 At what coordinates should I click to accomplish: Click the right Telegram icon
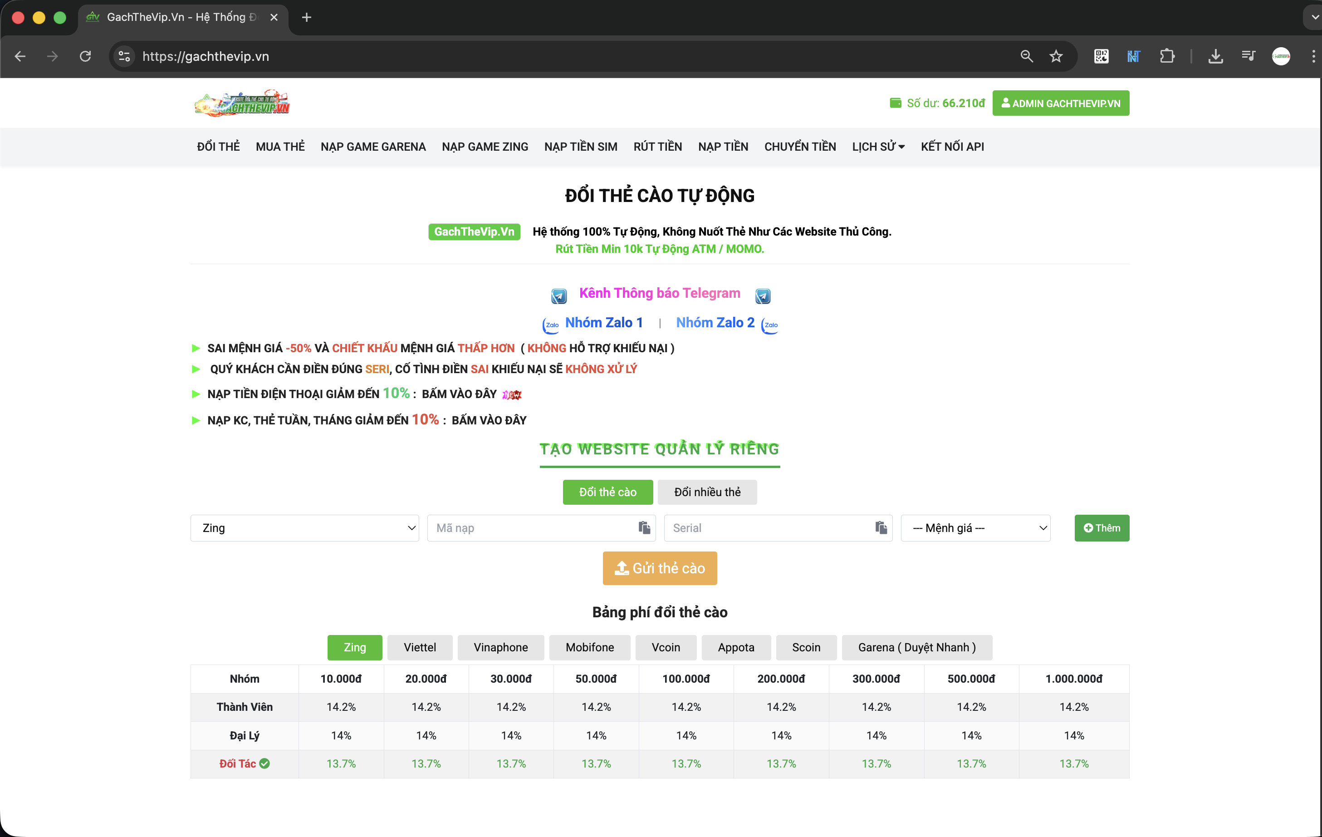pyautogui.click(x=763, y=296)
